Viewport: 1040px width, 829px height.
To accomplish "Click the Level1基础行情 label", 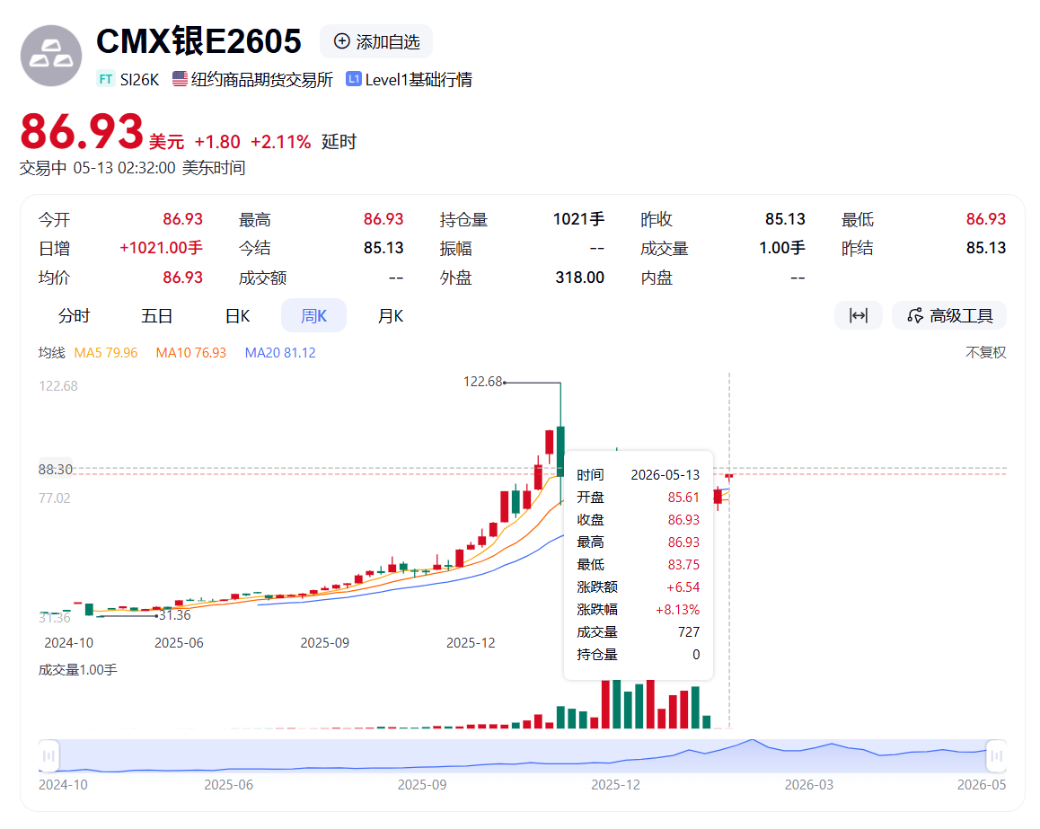I will (419, 80).
